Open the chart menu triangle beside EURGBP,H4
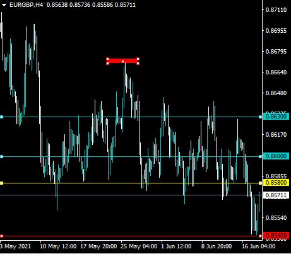Image resolution: width=291 pixels, height=254 pixels. pos(4,5)
